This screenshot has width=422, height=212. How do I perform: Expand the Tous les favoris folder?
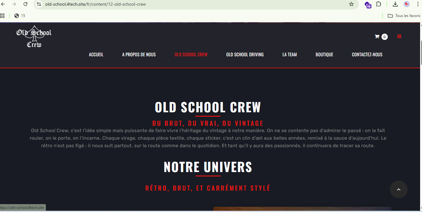point(404,16)
